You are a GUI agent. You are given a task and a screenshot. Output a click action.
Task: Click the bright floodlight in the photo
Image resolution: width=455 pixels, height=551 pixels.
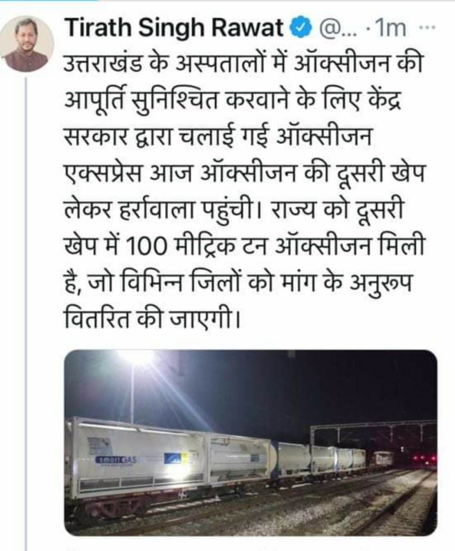click(x=135, y=357)
